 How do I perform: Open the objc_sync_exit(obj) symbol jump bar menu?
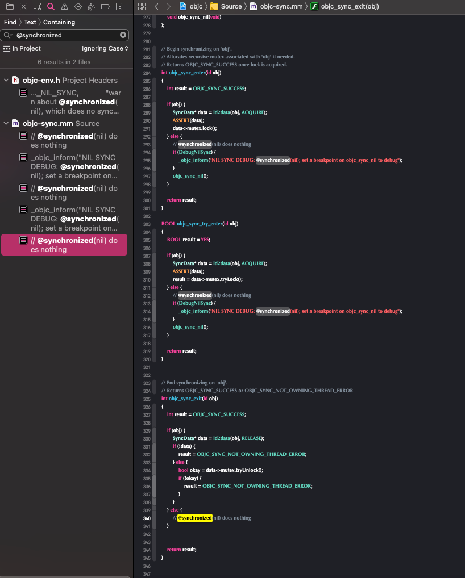[344, 6]
